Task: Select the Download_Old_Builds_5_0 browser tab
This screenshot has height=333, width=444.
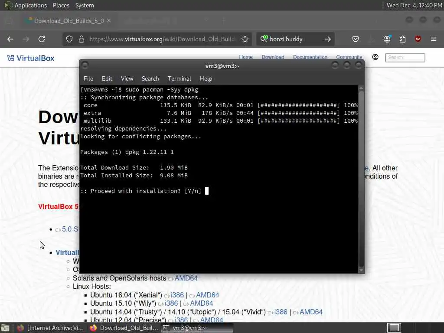Action: click(68, 21)
